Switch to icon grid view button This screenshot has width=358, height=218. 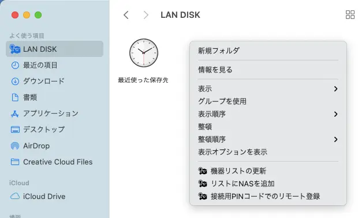[x=350, y=15]
